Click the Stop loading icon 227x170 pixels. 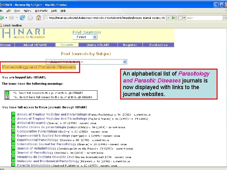point(30,18)
